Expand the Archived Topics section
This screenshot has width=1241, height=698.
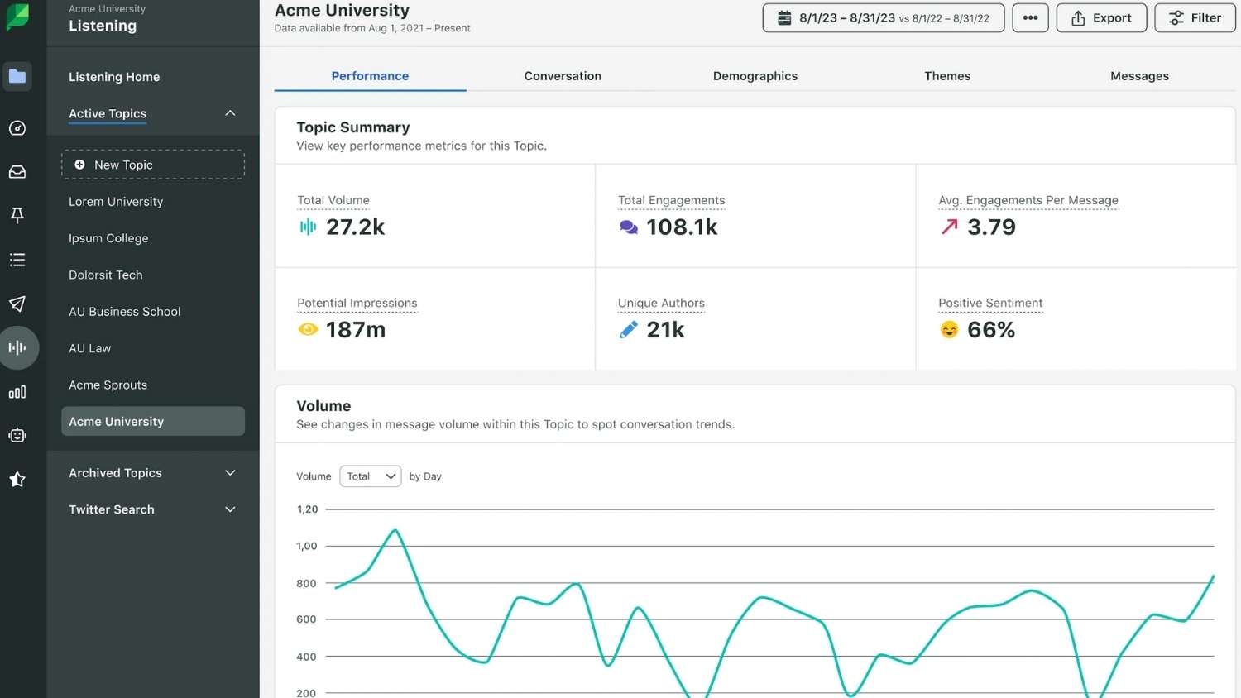coord(229,472)
